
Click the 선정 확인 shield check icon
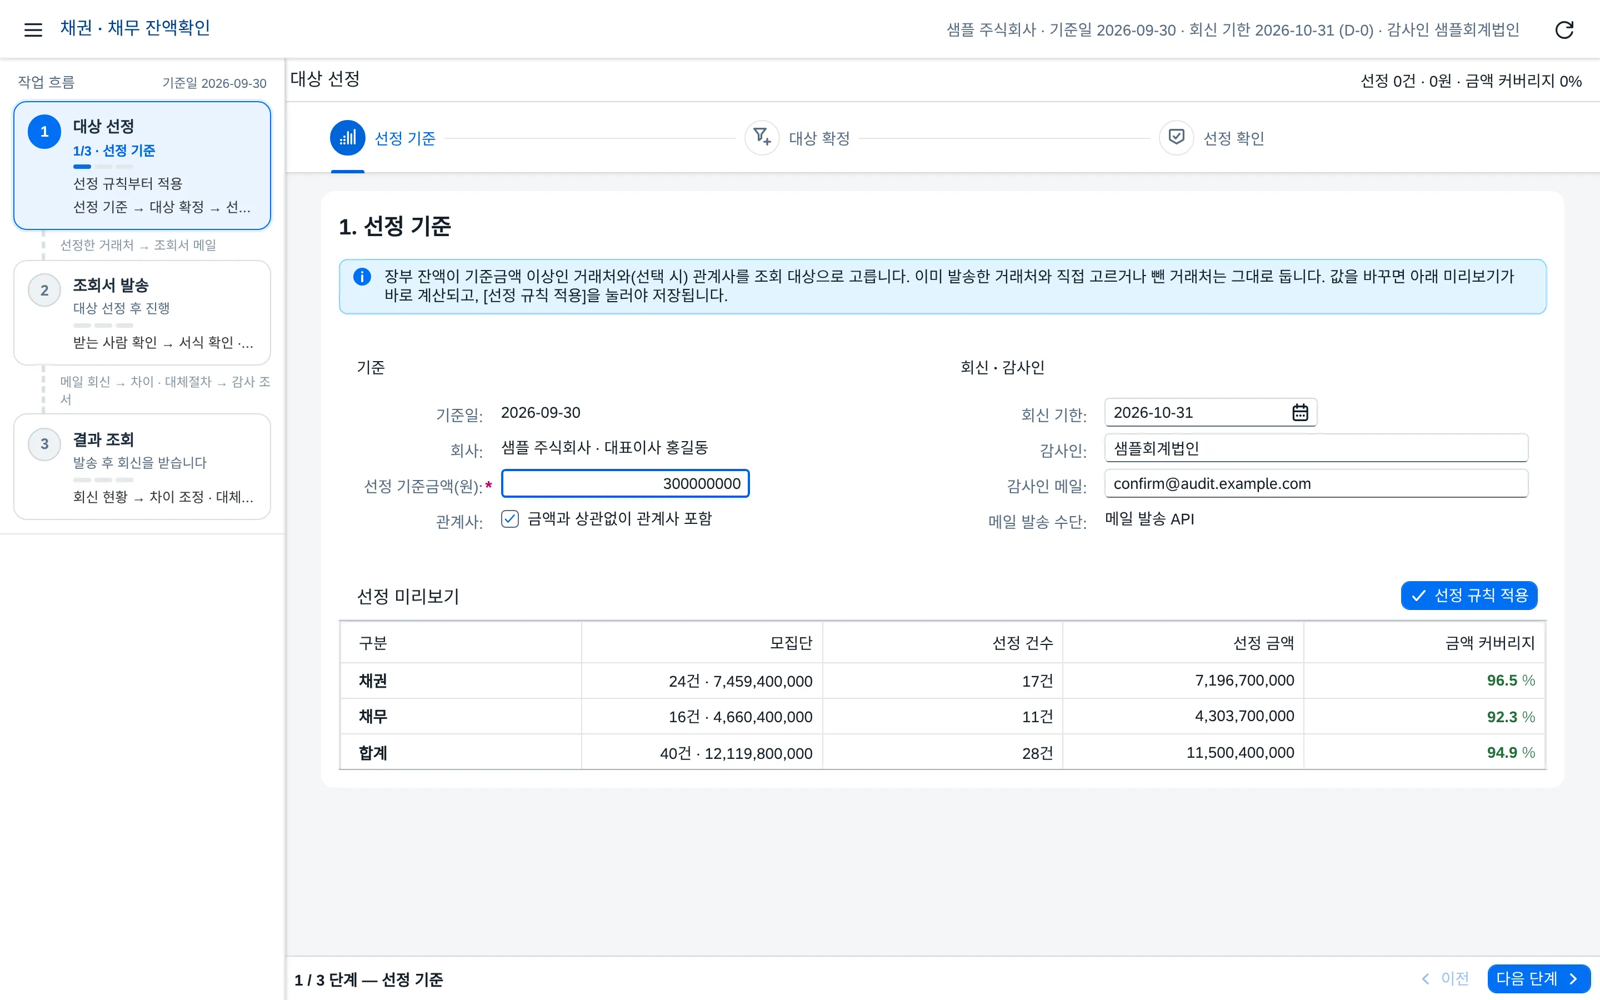(1177, 138)
